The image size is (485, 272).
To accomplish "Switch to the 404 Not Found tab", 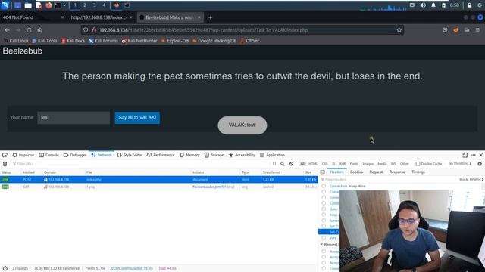I will click(x=31, y=17).
